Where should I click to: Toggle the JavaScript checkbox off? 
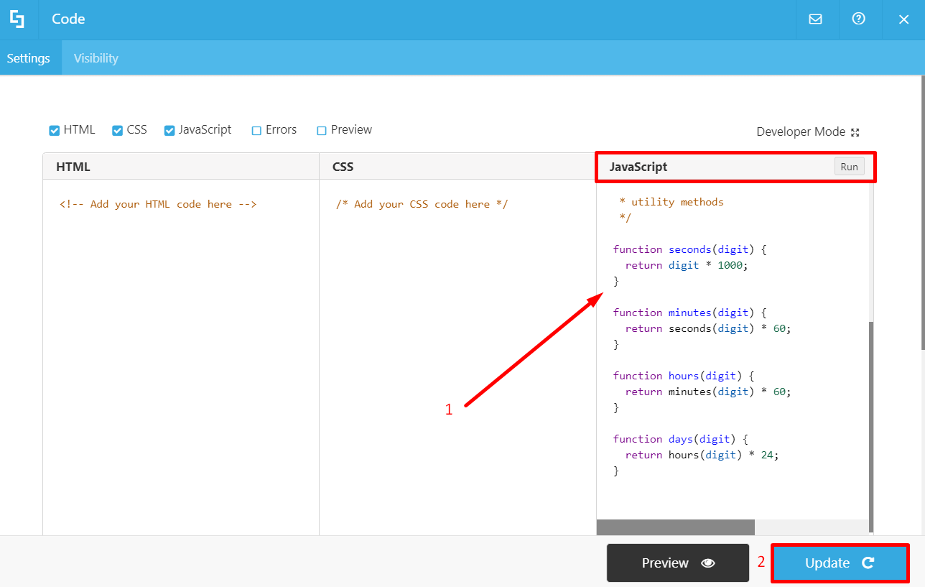(x=169, y=129)
